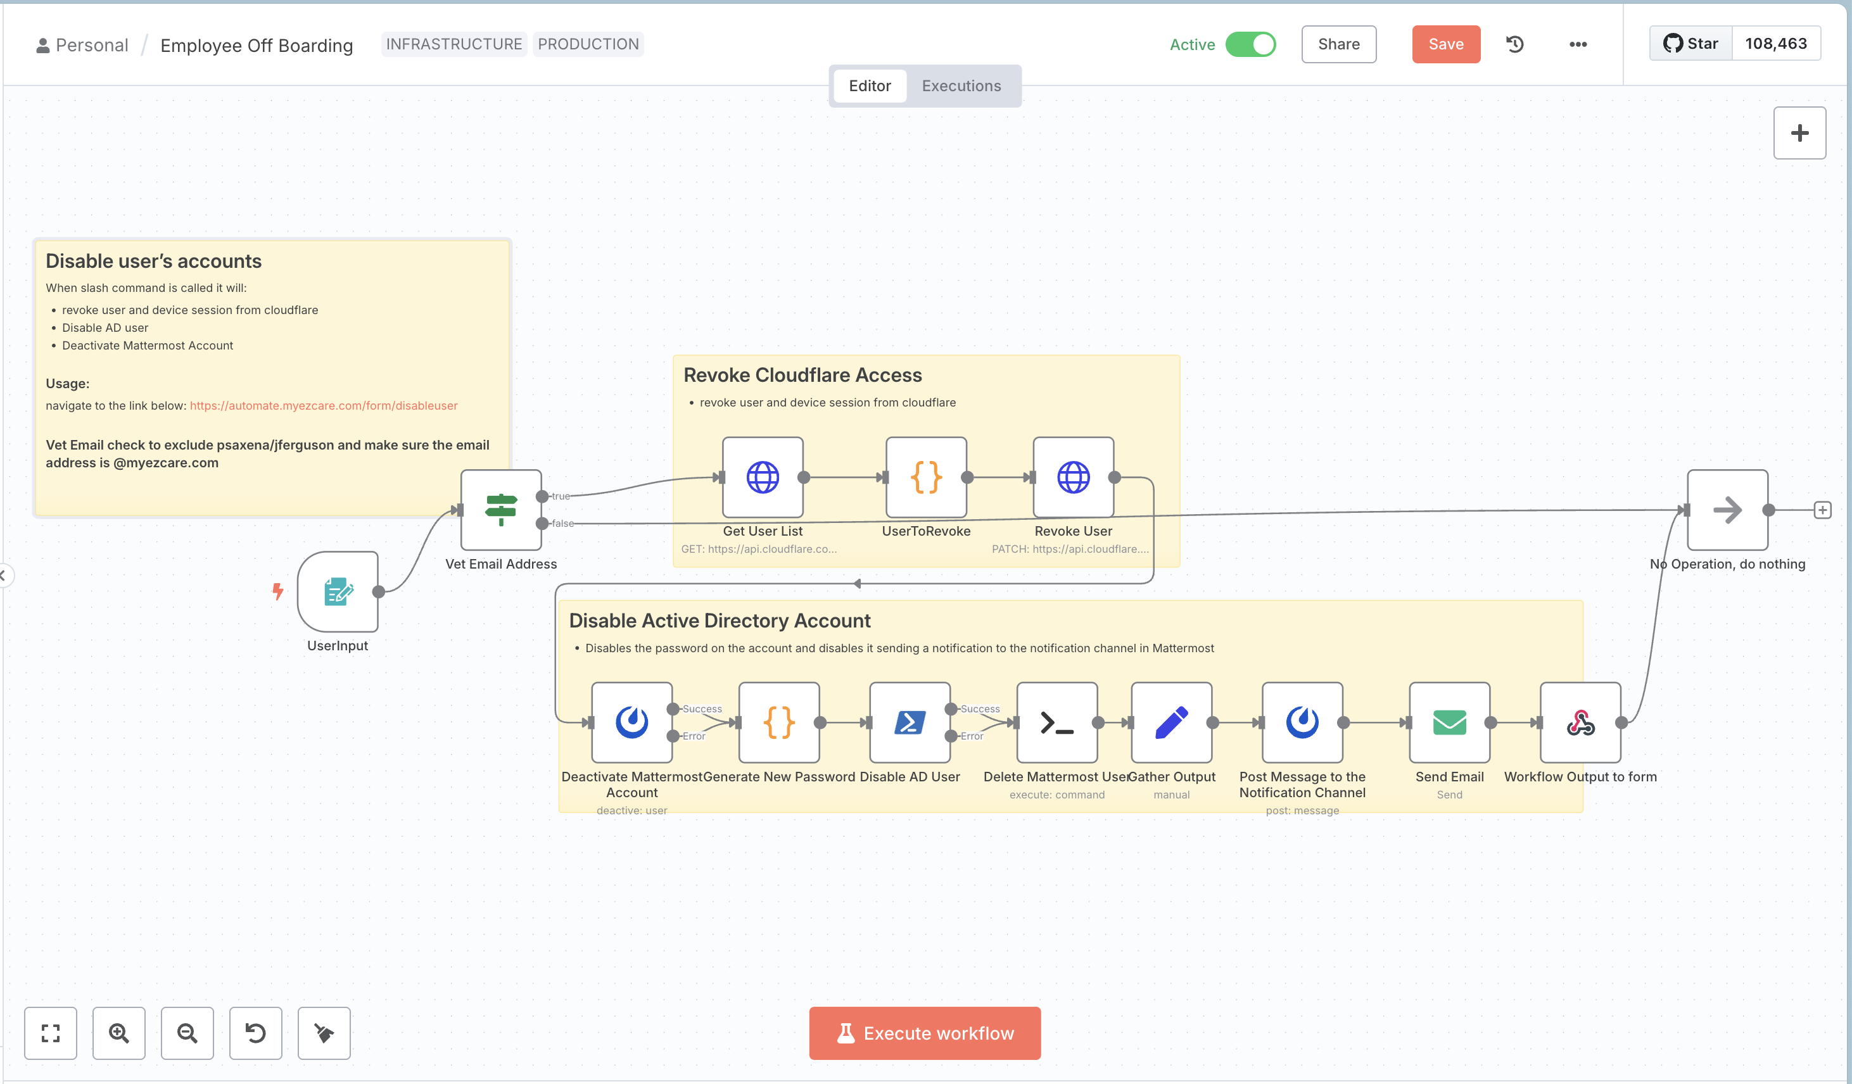Open the Get User List HTTP node

point(762,476)
